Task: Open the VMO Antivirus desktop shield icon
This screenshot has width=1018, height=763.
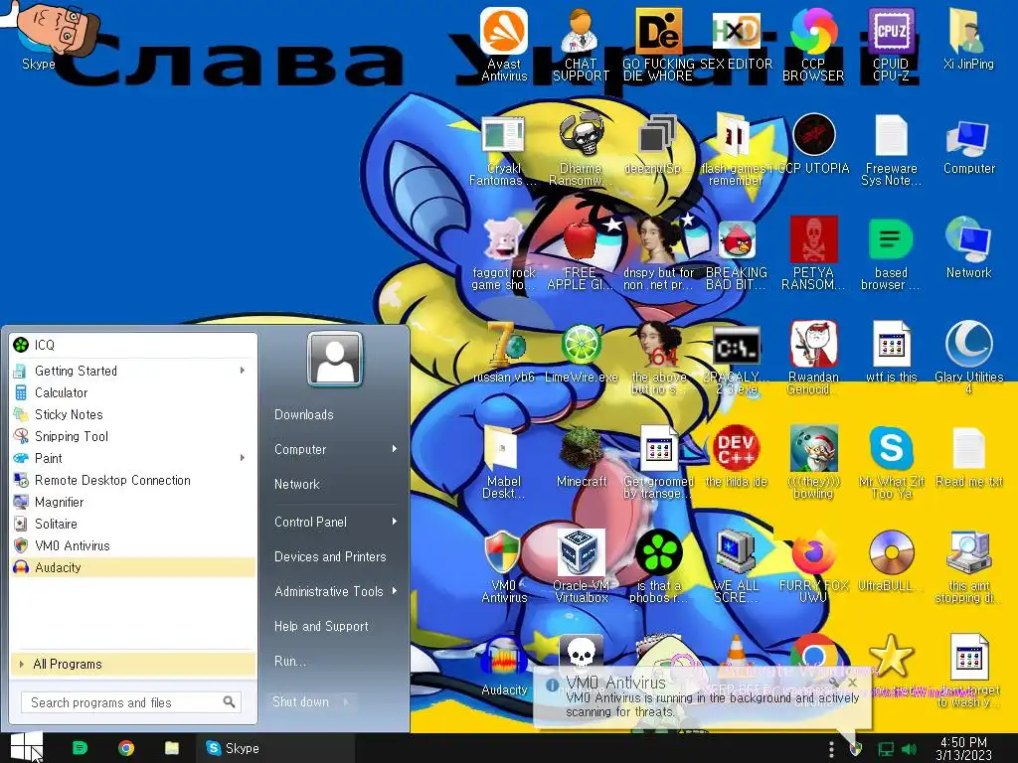Action: click(504, 566)
